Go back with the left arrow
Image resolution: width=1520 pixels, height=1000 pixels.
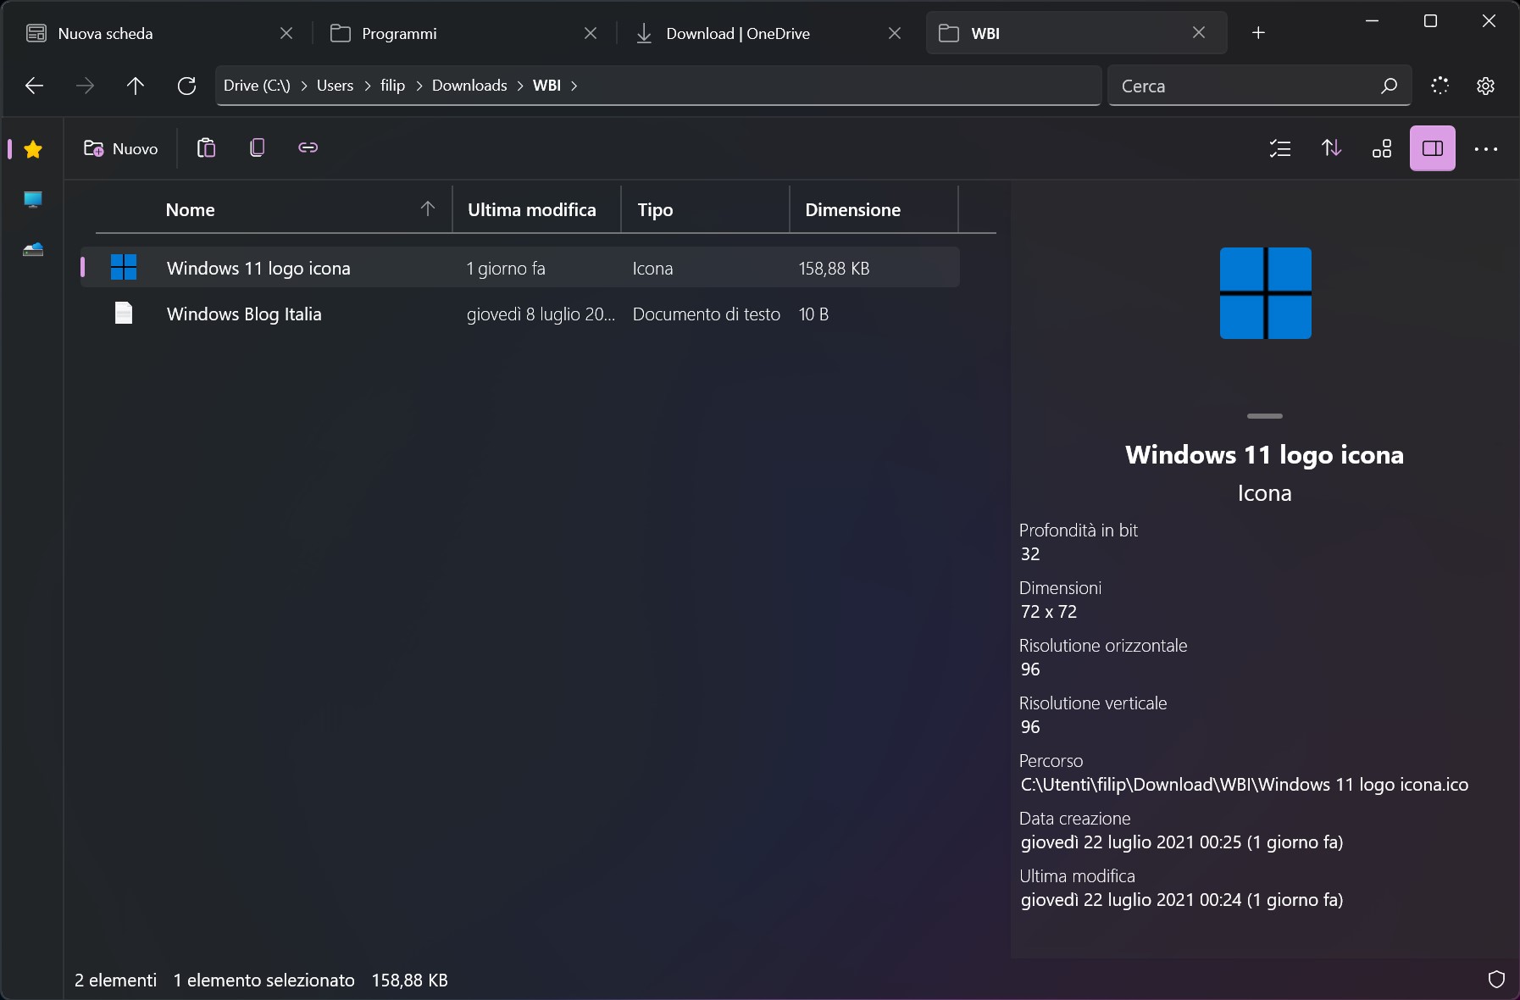coord(34,86)
